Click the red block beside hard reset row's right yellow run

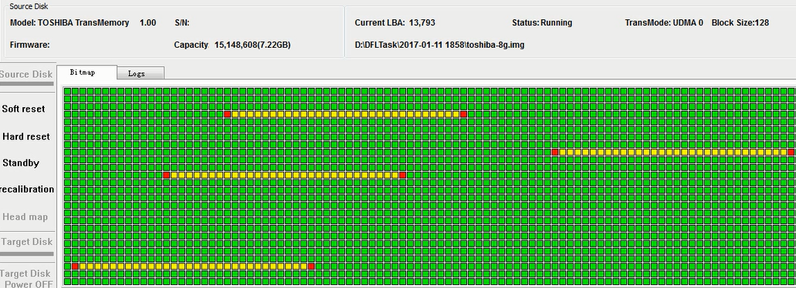(x=555, y=152)
